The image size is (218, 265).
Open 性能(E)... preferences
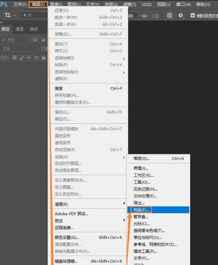pos(158,210)
